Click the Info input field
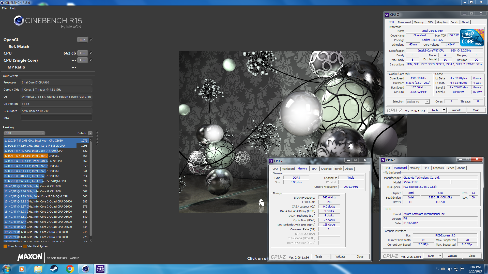The width and height of the screenshot is (488, 274). point(56,118)
